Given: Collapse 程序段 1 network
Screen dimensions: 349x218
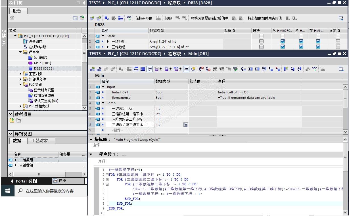Looking at the screenshot, I should click(91, 154).
